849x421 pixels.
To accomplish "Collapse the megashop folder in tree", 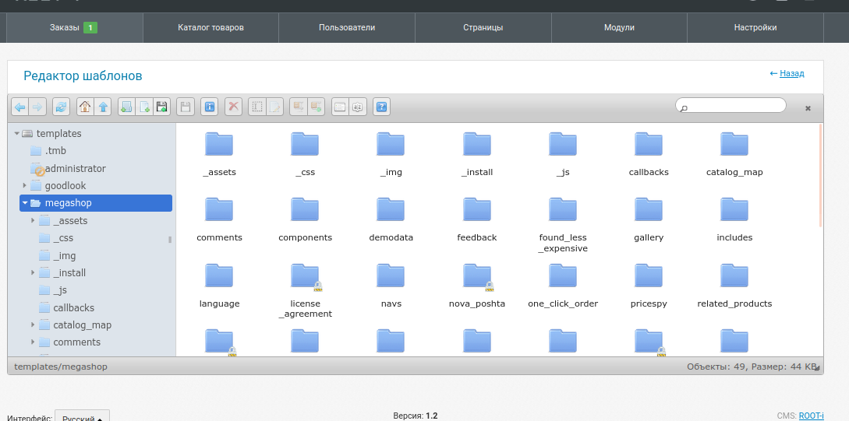I will (25, 203).
